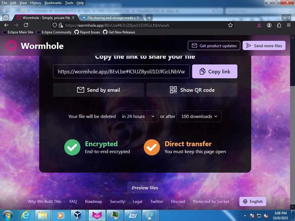Viewport: 295px width, 221px height.
Task: Open the VirtualBox cube taskbar icon
Action: [78, 215]
